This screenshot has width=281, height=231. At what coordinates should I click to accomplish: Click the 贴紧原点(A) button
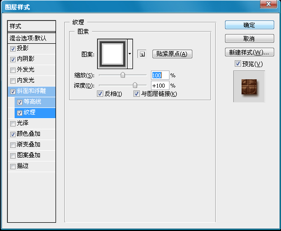tap(172, 54)
